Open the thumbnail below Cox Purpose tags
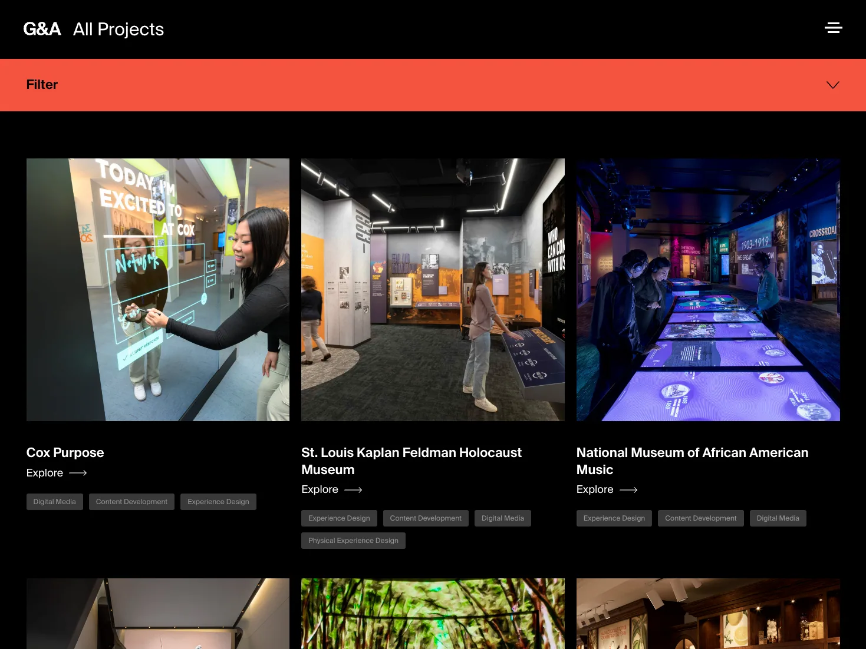 (x=158, y=614)
